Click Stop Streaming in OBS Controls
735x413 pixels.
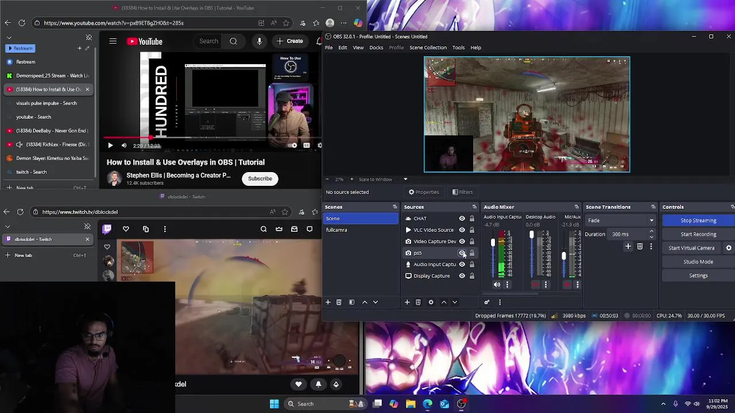point(698,220)
